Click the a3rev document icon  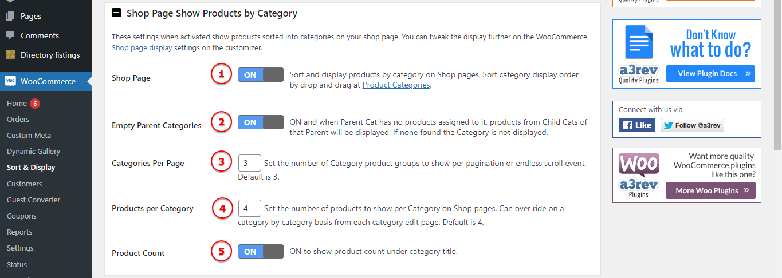(x=638, y=43)
